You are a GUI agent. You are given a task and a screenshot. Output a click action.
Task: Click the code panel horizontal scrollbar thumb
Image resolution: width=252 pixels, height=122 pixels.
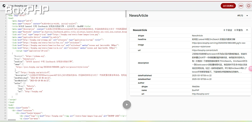click(12, 120)
